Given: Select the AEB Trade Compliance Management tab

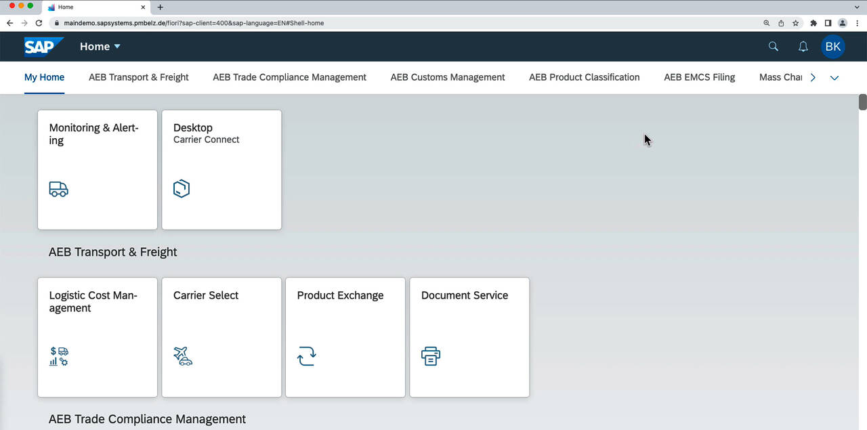Looking at the screenshot, I should (289, 77).
